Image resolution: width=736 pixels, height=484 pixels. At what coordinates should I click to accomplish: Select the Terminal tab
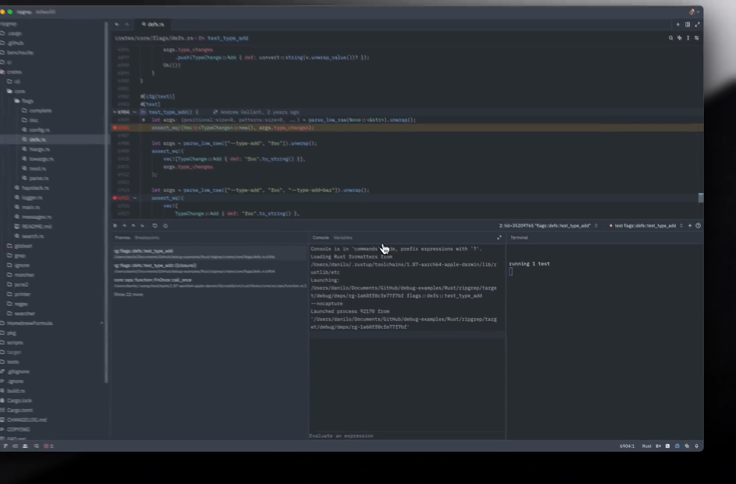tap(519, 238)
